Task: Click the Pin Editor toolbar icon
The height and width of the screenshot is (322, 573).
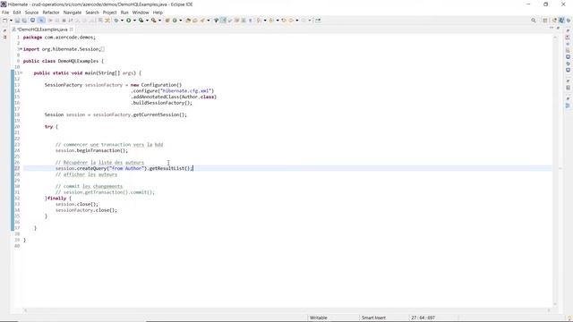Action: (x=318, y=21)
